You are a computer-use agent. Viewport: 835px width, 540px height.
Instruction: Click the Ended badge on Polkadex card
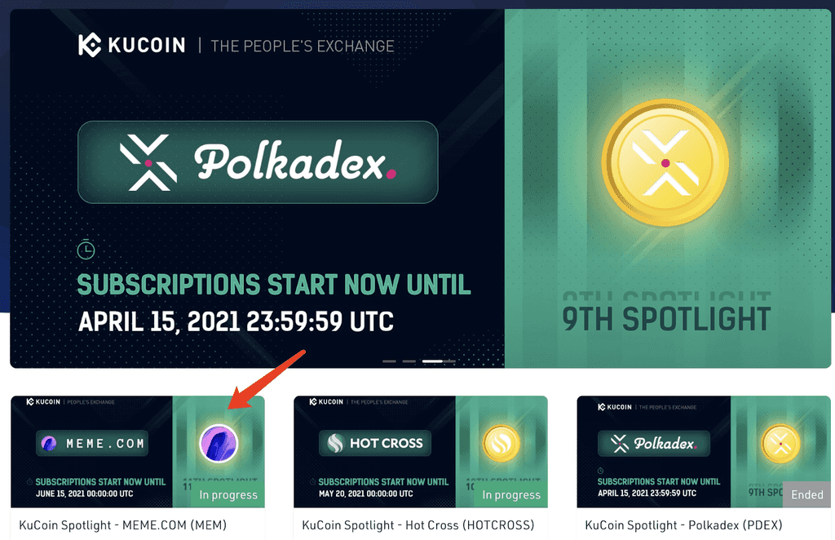point(806,495)
